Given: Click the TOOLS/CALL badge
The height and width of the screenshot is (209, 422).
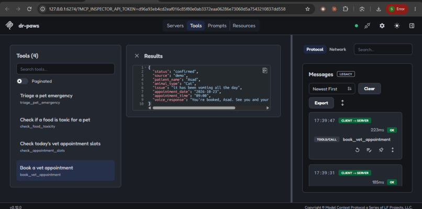Looking at the screenshot, I should [x=327, y=139].
